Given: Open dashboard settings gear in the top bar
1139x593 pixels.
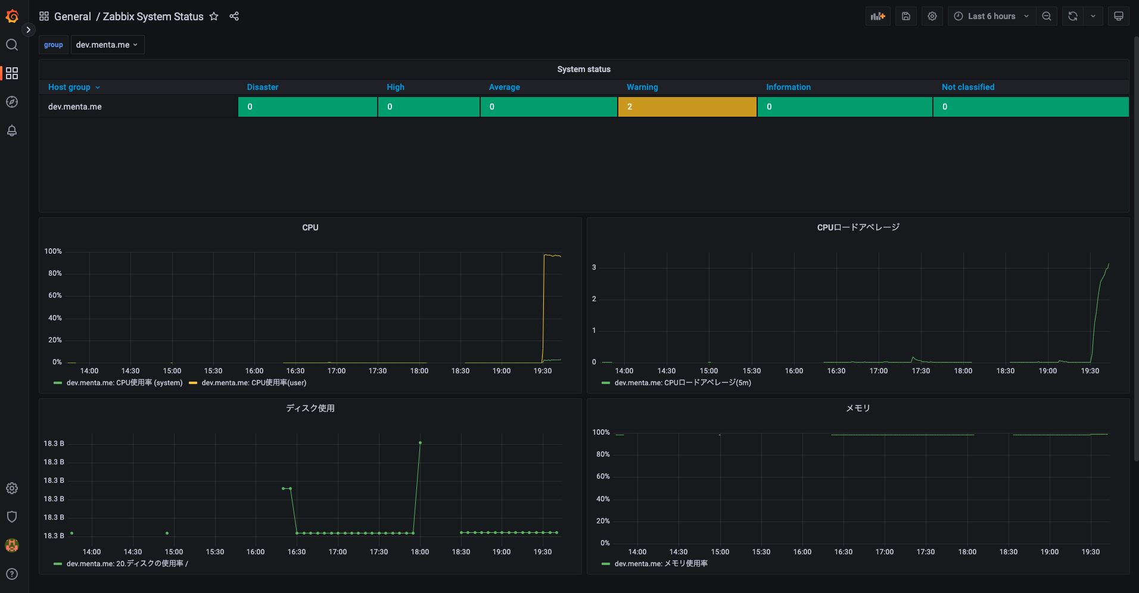Looking at the screenshot, I should [x=932, y=17].
